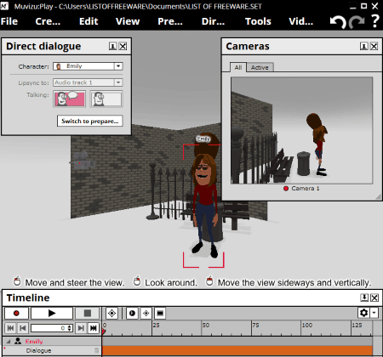Image resolution: width=383 pixels, height=357 pixels.
Task: Select the Camera 1 thumbnail preview
Action: pyautogui.click(x=302, y=131)
